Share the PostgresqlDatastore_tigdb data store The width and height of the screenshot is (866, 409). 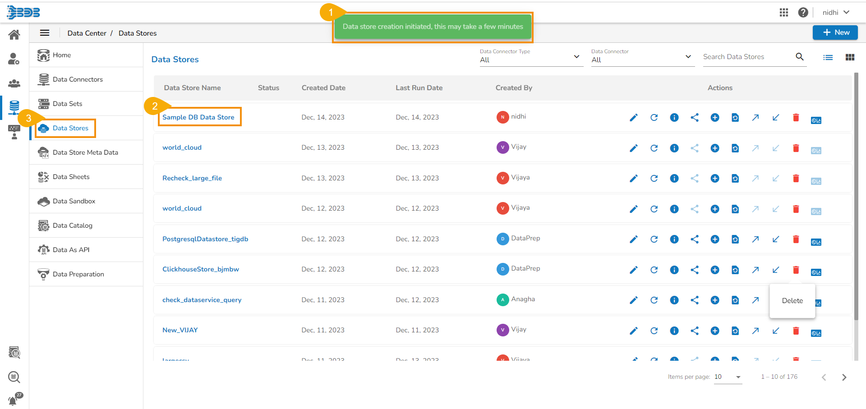[x=695, y=239]
